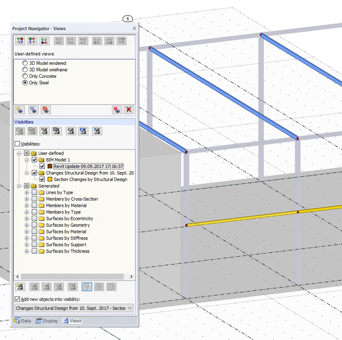Click microscope icon with blue circled check
The height and width of the screenshot is (340, 342).
tap(83, 131)
